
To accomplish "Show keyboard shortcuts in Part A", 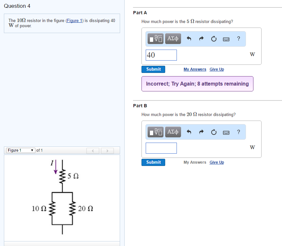I will [x=226, y=39].
